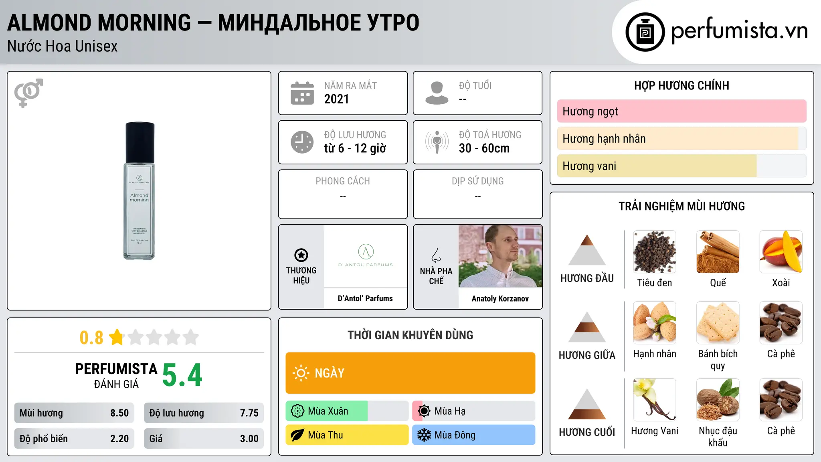Viewport: 821px width, 462px height.
Task: Click the Độ Tuổi card label
Action: [475, 85]
